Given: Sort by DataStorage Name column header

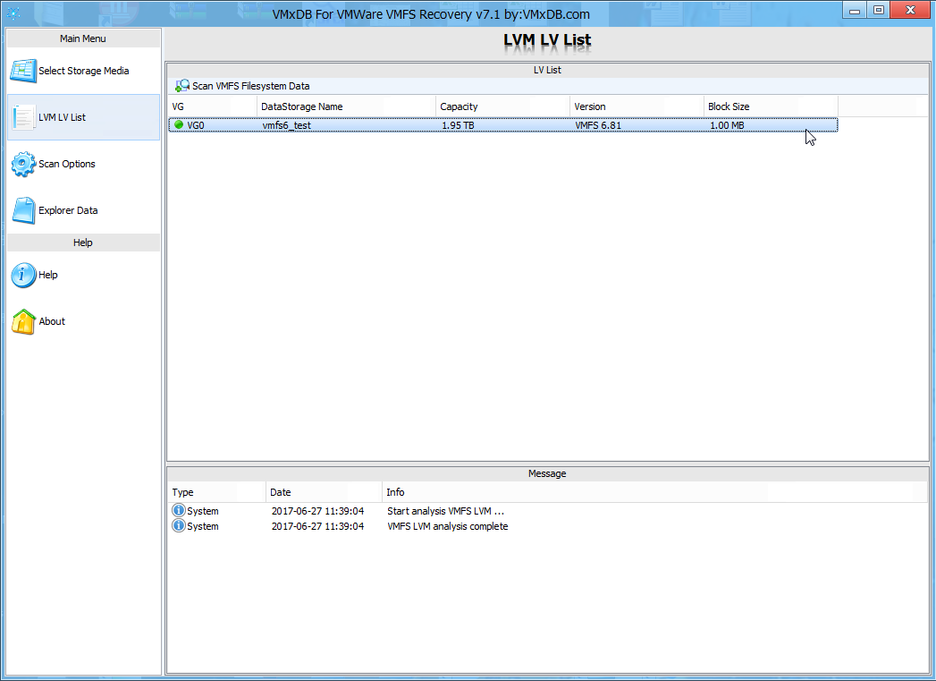Looking at the screenshot, I should (x=346, y=106).
